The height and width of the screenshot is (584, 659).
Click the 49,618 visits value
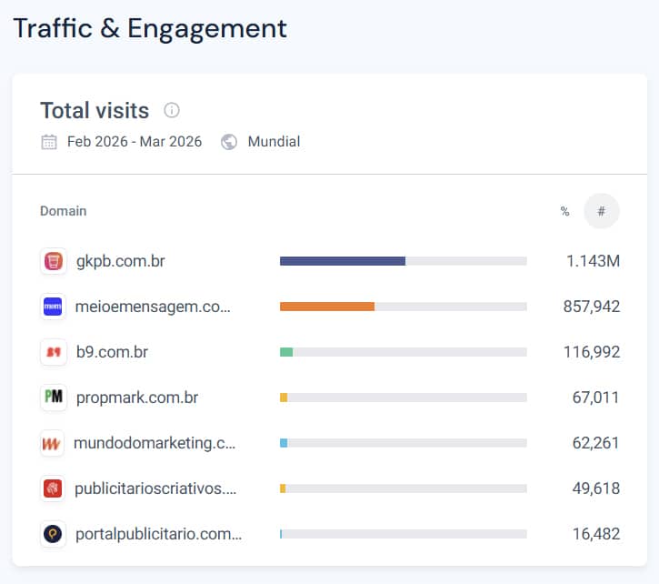[596, 488]
